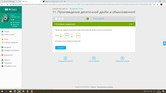Viewport: 166px width, 93px height.
Task: Click the ЯКласс logo in sidebar
Action: tap(11, 10)
